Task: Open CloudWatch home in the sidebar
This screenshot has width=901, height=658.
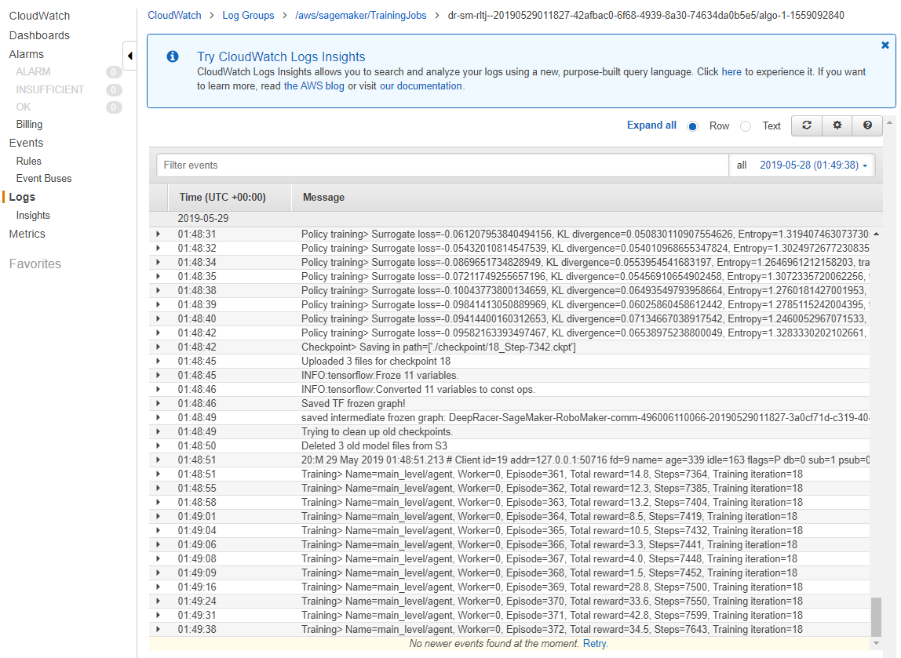Action: (x=39, y=16)
